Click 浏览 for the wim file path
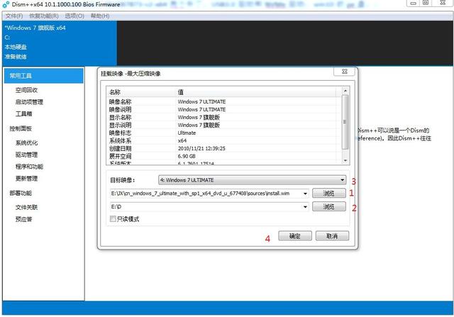The image size is (454, 317). pyautogui.click(x=329, y=194)
